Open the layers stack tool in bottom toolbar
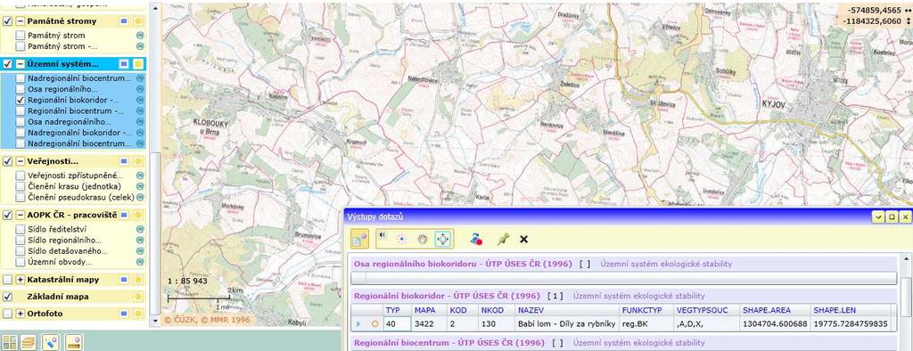The width and height of the screenshot is (913, 351). coord(28,342)
